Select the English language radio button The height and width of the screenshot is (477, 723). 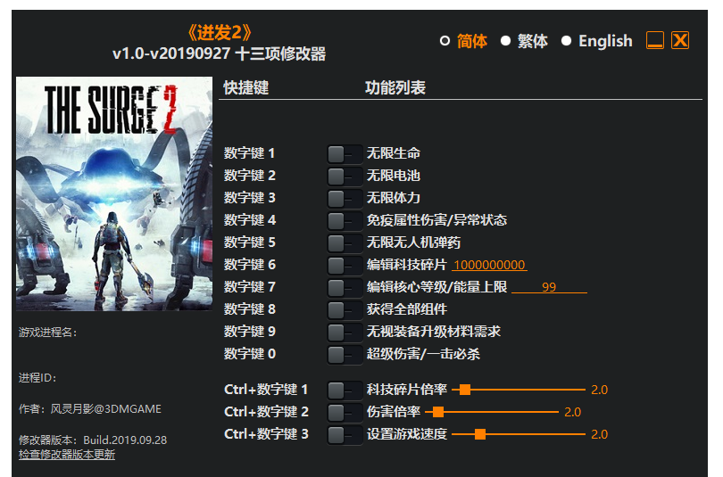click(x=566, y=41)
